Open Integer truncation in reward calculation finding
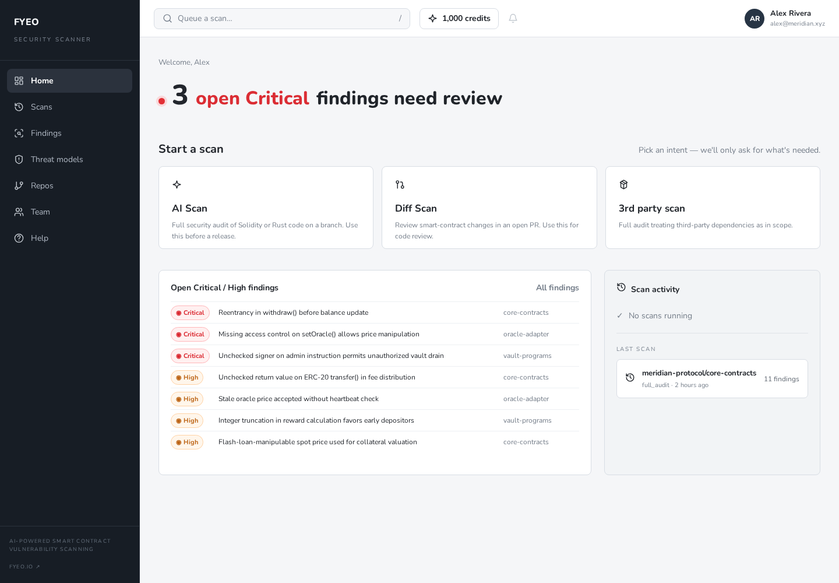This screenshot has width=839, height=583. coord(375,420)
